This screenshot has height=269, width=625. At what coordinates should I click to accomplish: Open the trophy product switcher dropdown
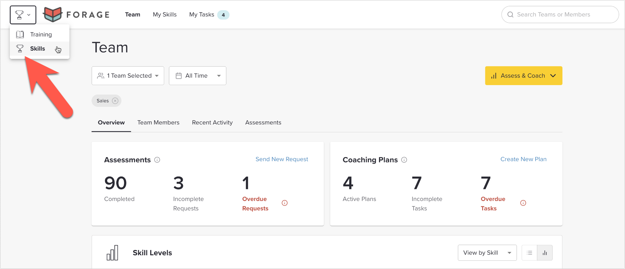(x=23, y=15)
